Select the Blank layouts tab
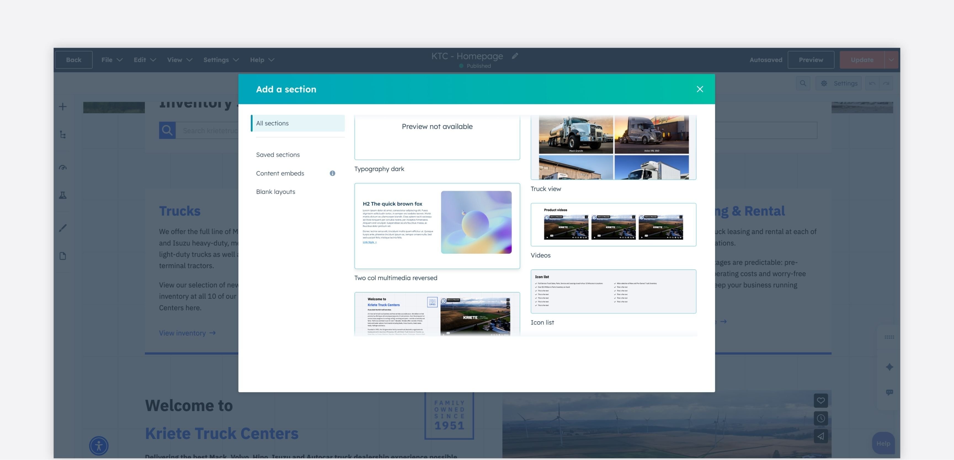954x460 pixels. (x=276, y=191)
